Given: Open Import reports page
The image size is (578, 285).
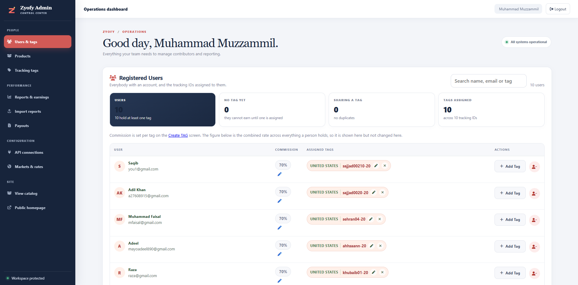Looking at the screenshot, I should coord(38,111).
